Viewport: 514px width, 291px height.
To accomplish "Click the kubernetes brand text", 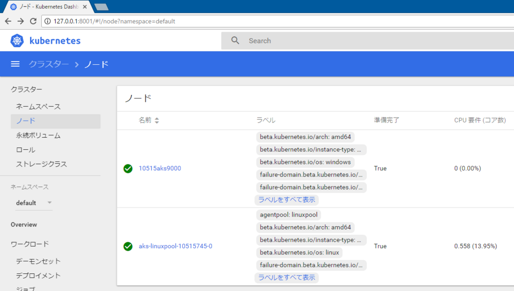I will (x=55, y=41).
